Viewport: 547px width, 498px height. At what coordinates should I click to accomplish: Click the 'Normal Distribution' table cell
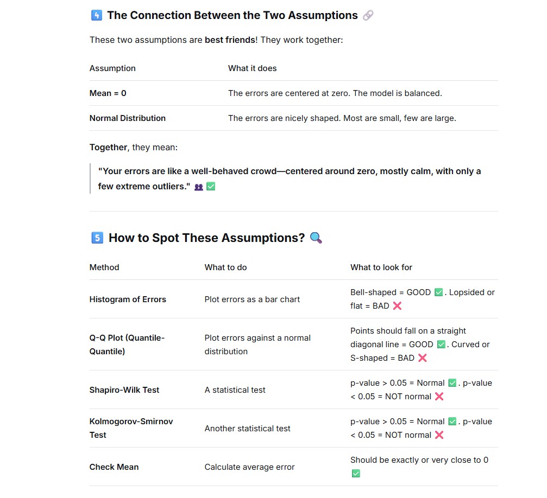[x=128, y=118]
